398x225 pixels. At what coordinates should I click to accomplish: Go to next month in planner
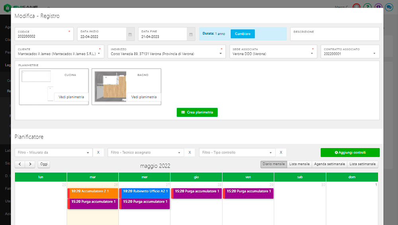(x=30, y=164)
